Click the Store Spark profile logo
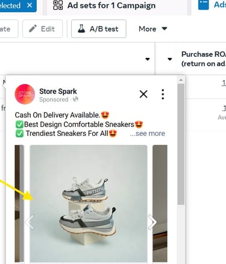The width and height of the screenshot is (226, 264). (25, 94)
